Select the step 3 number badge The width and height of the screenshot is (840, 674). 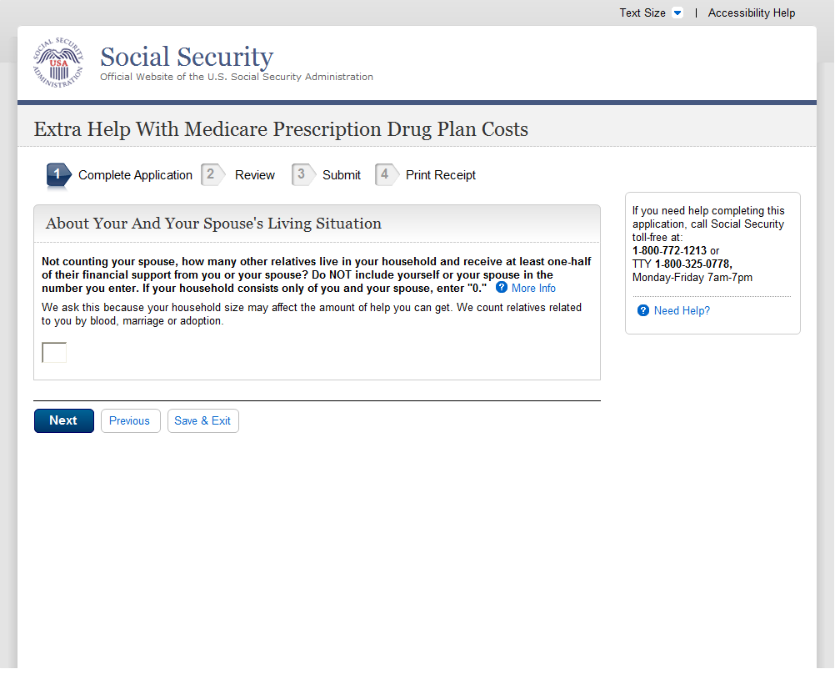[301, 174]
